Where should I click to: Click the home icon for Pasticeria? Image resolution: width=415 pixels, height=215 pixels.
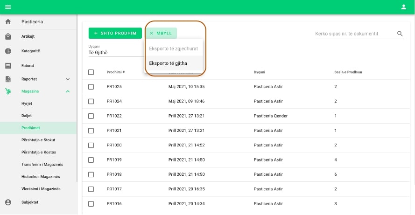[8, 22]
